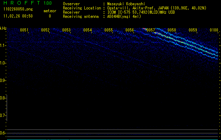The width and height of the screenshot is (221, 140).
Task: Click time marker 0100
Action: [214, 30]
